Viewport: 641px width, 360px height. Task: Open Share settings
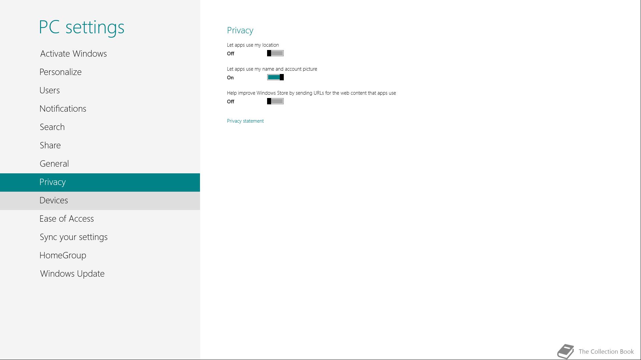pos(100,145)
